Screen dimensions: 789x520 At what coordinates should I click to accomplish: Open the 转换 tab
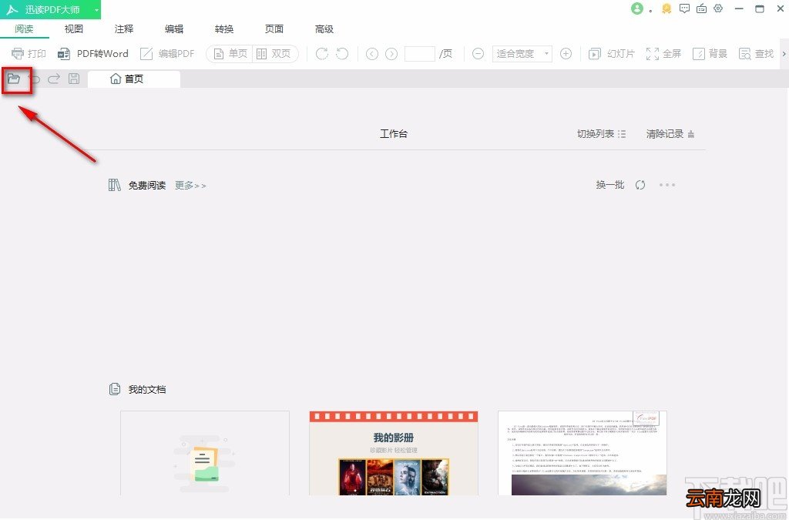[224, 29]
